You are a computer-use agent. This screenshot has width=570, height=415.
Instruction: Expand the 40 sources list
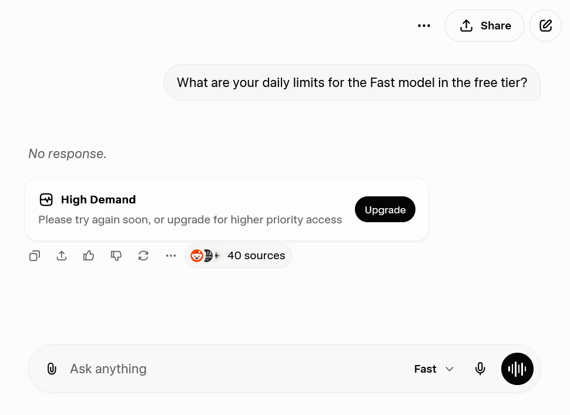(x=256, y=256)
